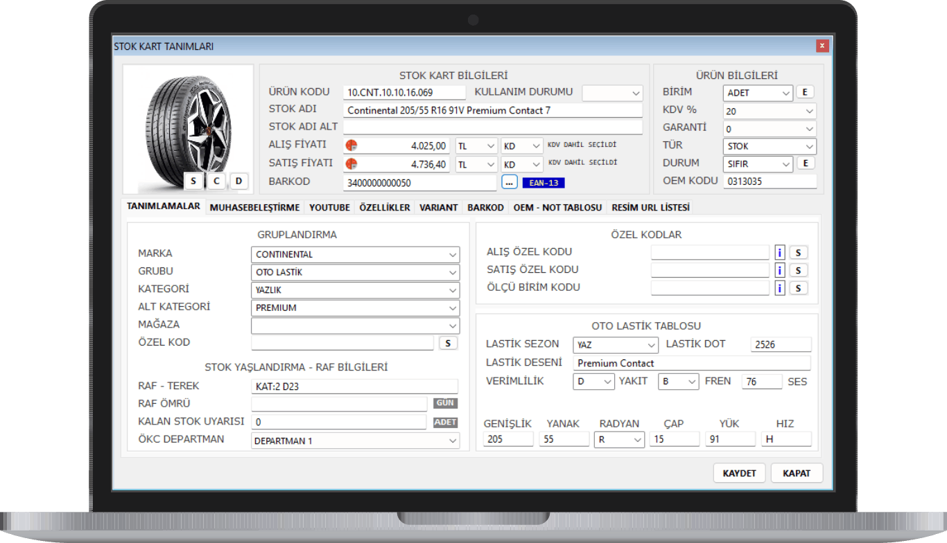
Task: Click the BARKOD number field
Action: coord(420,183)
